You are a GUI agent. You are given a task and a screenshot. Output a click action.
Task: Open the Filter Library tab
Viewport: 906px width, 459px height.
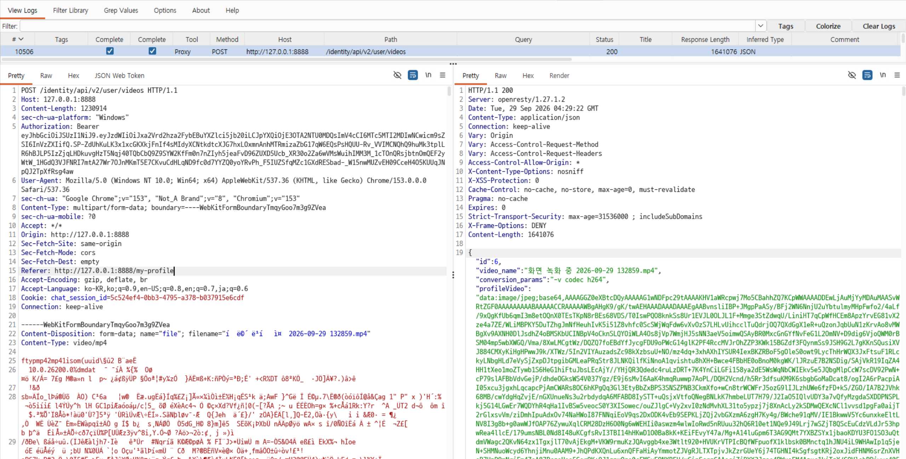70,10
